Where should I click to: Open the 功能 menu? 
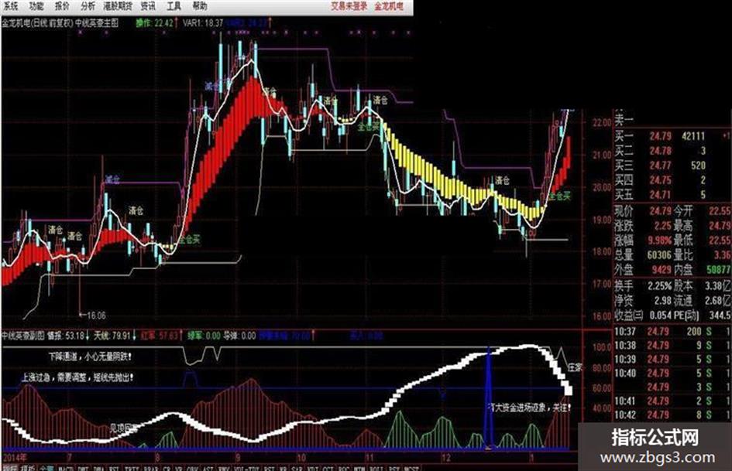click(x=36, y=6)
